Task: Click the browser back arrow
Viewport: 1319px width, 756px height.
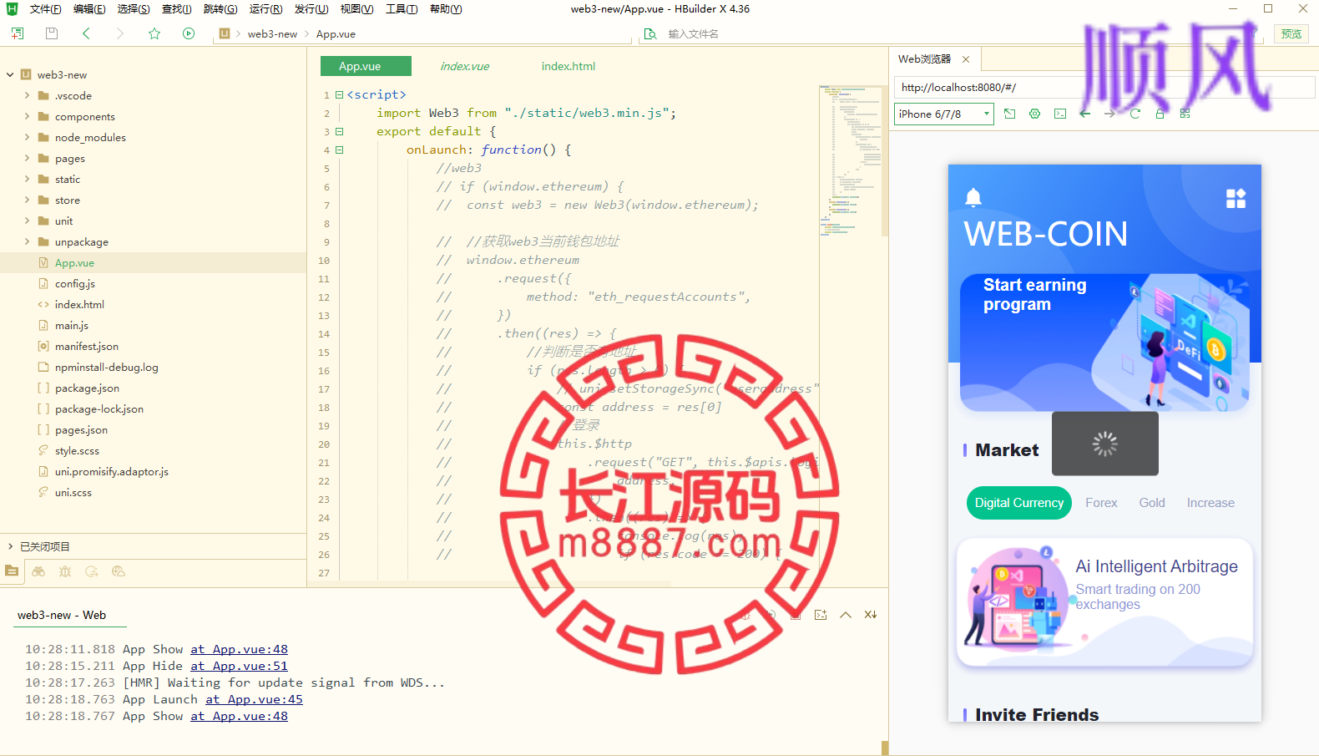Action: coord(1085,114)
